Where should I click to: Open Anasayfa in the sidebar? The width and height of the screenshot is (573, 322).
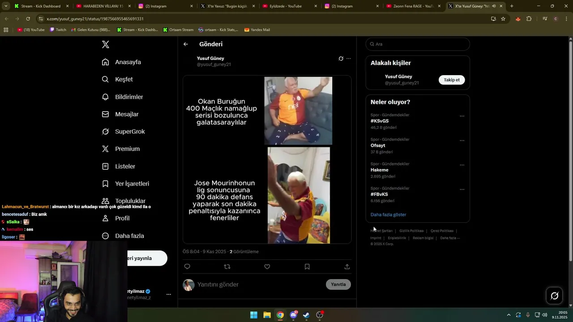click(121, 62)
